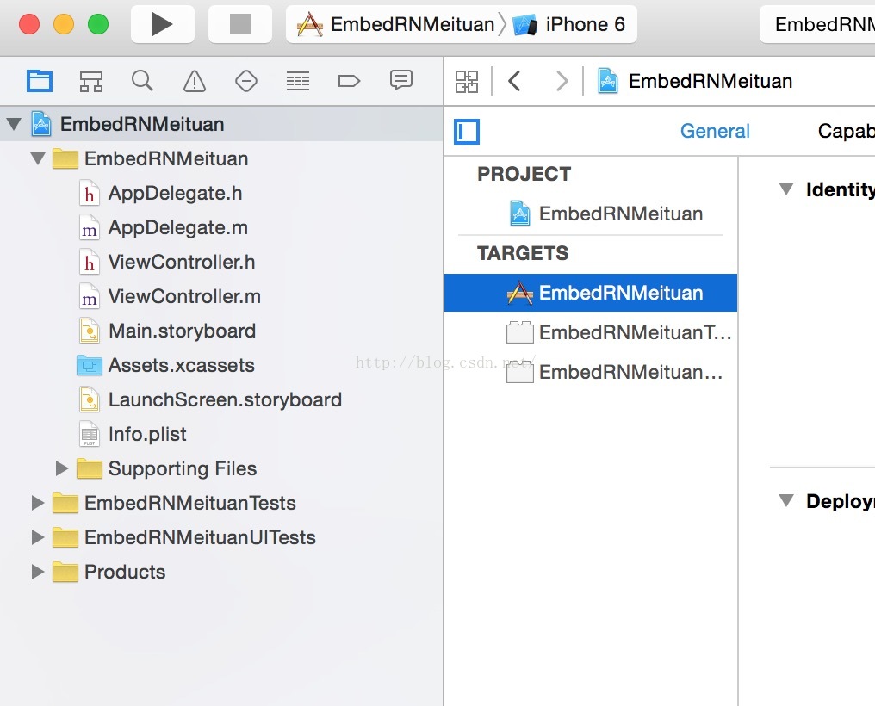The height and width of the screenshot is (706, 875).
Task: Switch to the Capabilities tab
Action: [x=846, y=131]
